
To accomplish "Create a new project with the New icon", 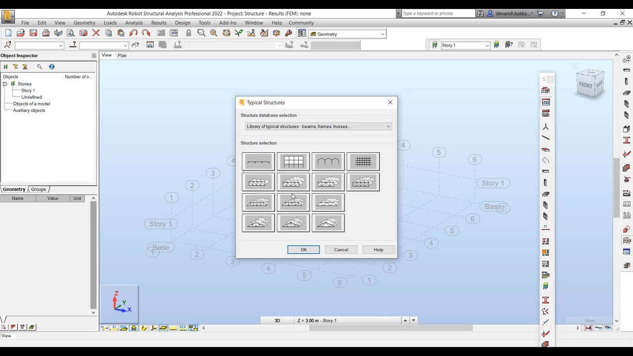I will pyautogui.click(x=8, y=33).
